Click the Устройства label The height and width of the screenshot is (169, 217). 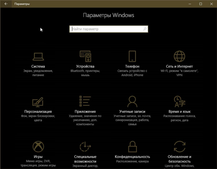coord(85,66)
